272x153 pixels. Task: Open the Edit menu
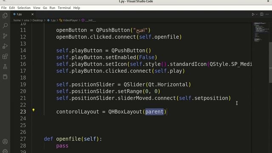click(x=12, y=8)
